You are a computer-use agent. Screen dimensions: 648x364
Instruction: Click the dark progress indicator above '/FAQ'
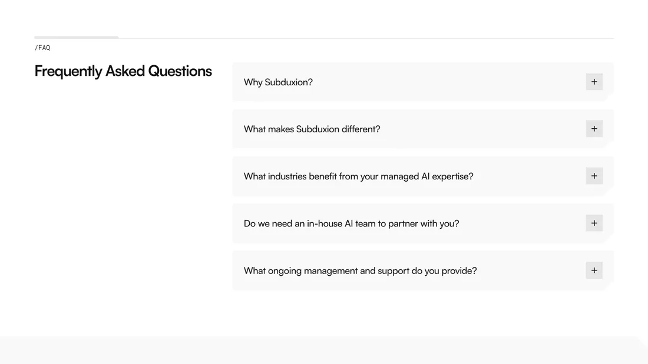(77, 36)
